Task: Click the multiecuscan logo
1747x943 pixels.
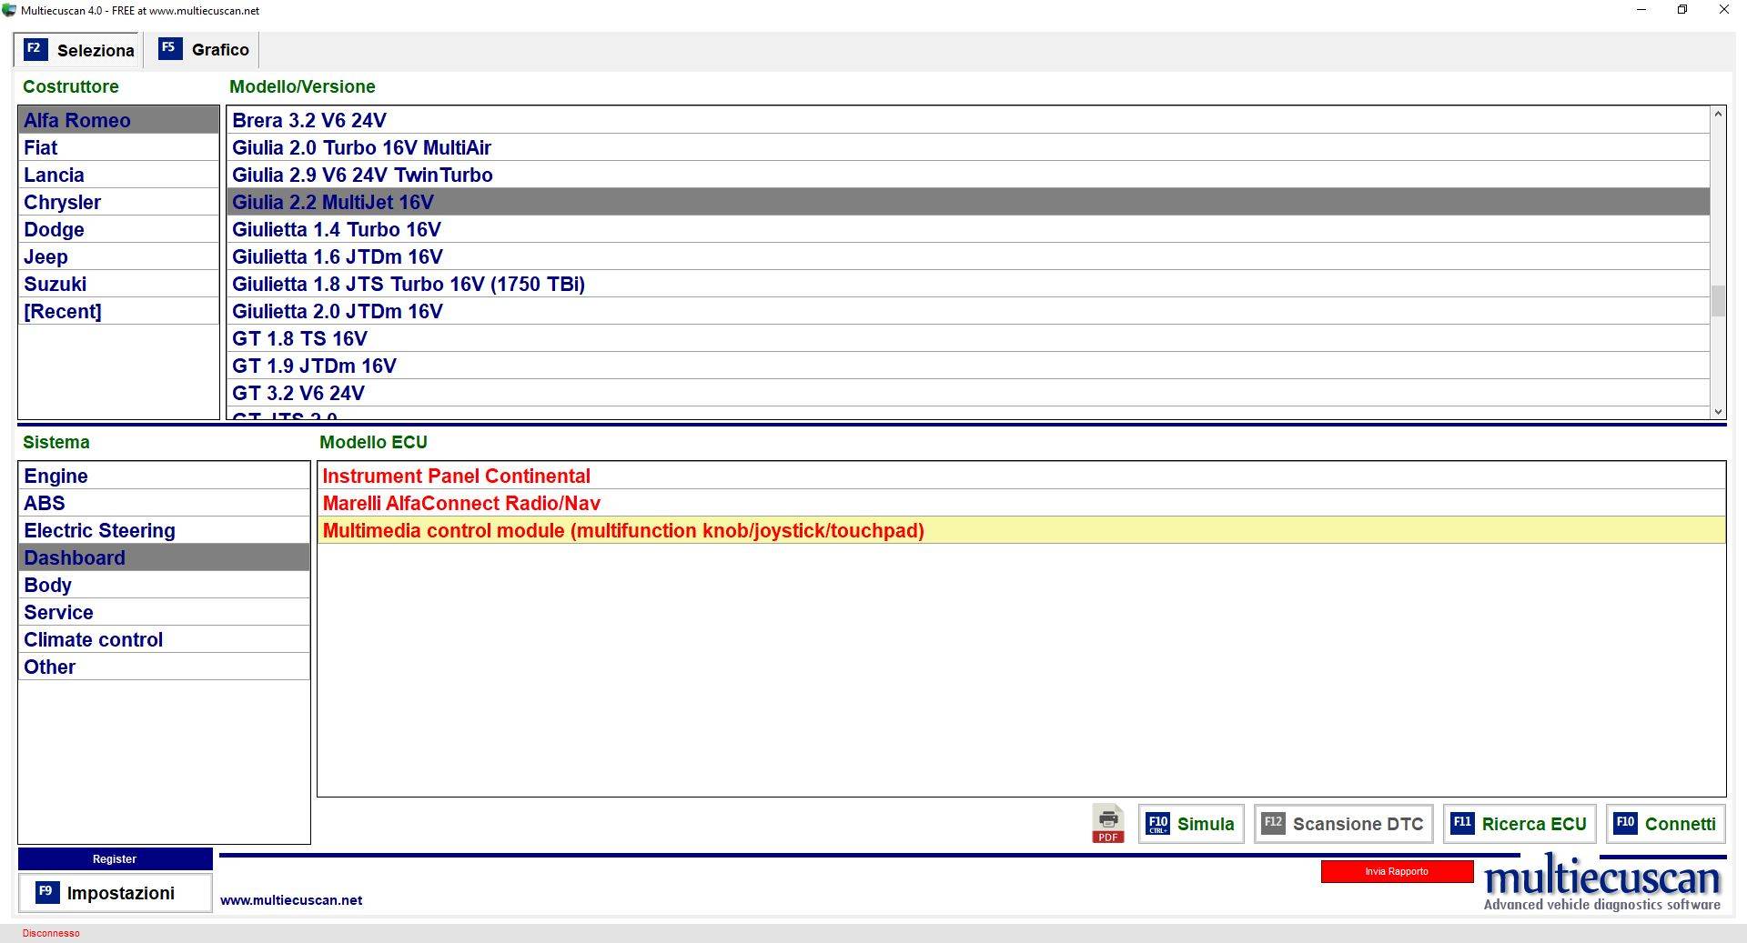Action: [x=1602, y=882]
